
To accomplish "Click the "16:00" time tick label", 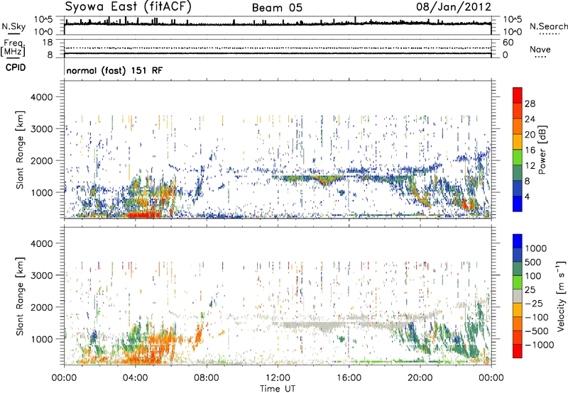I will pos(349,378).
